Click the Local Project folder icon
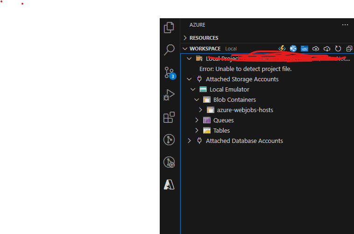Image resolution: width=354 pixels, height=234 pixels. 199,58
